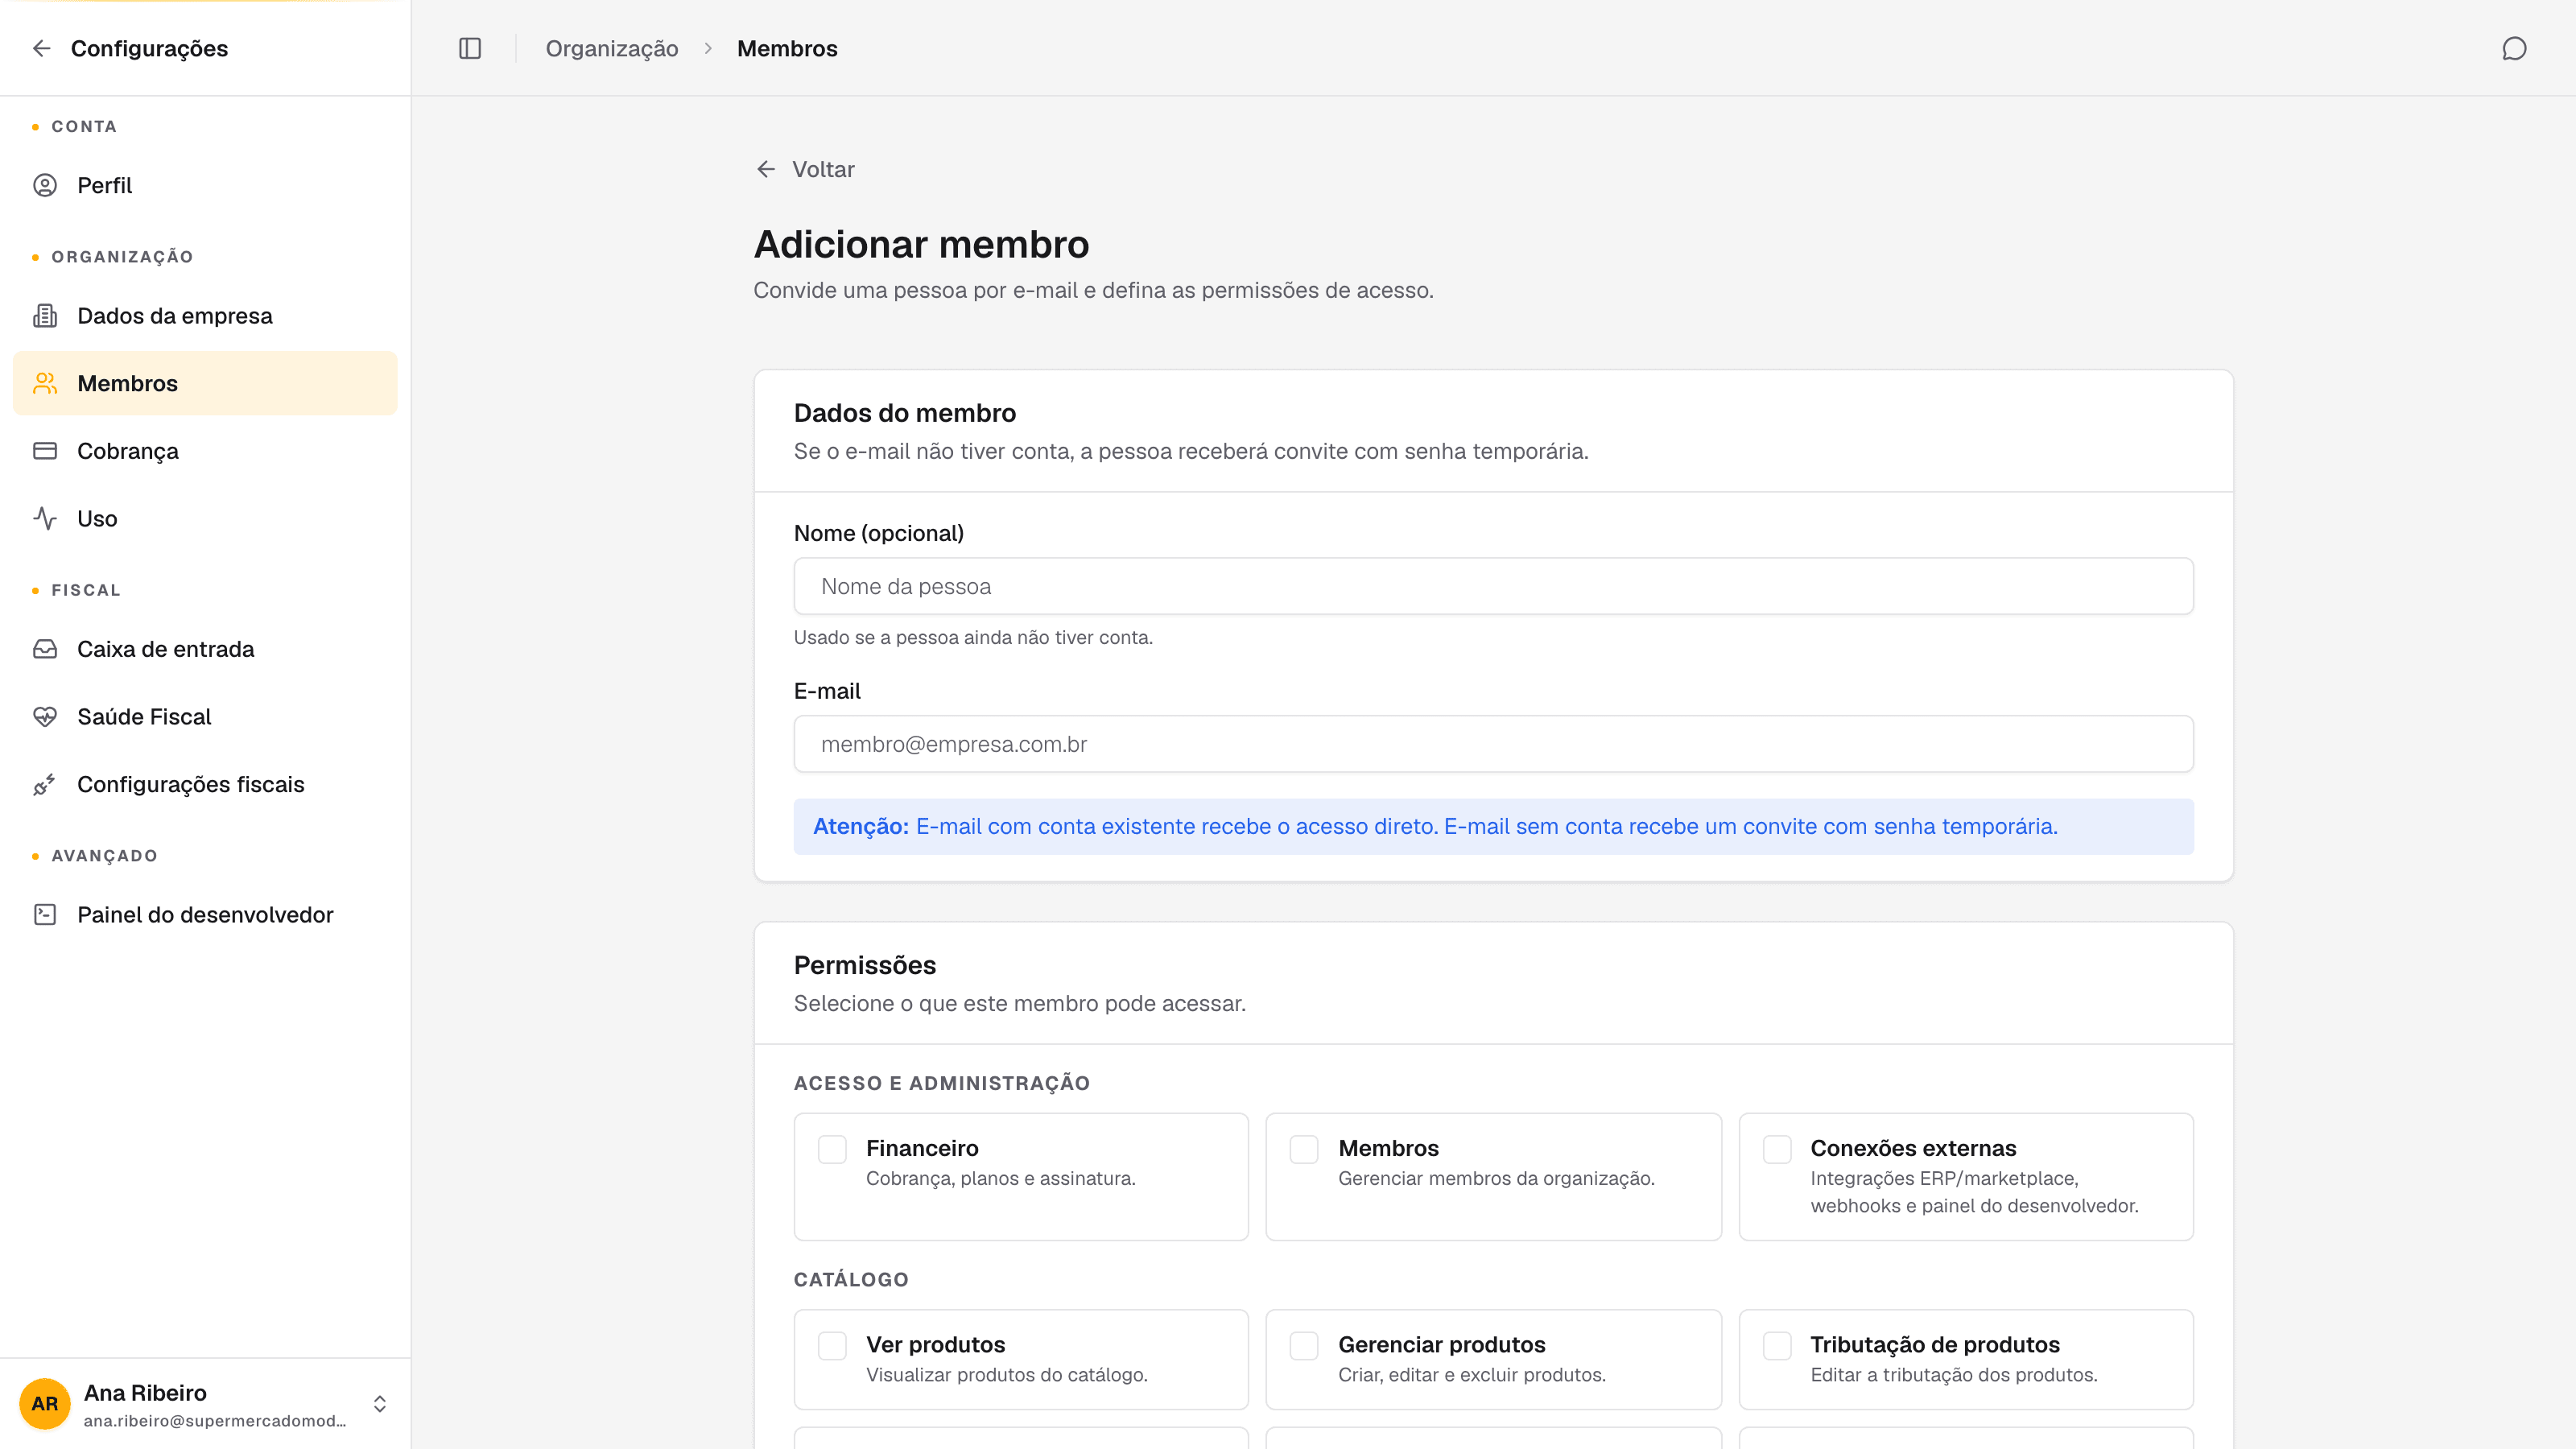Click 'Editar a tributação dos produtos.' description
The width and height of the screenshot is (2576, 1449).
tap(1953, 1374)
